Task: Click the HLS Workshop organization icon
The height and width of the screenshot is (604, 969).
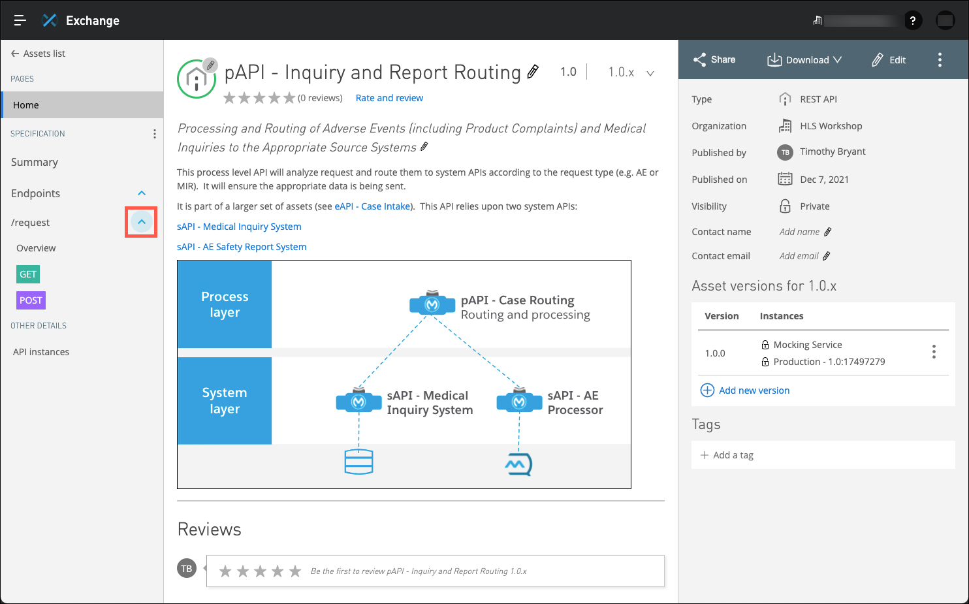Action: point(785,126)
